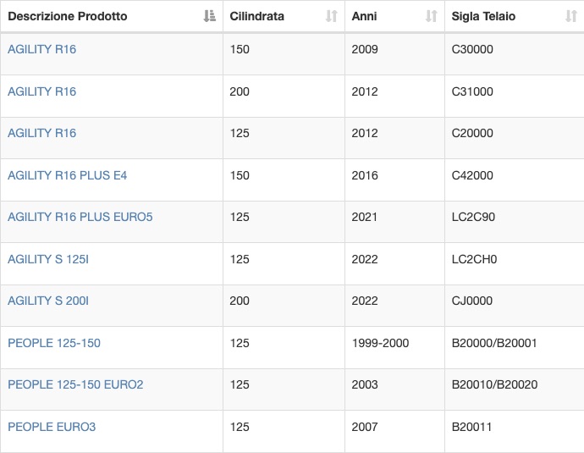Click the Cilindrata column sort arrows icon
The image size is (584, 453).
[332, 16]
